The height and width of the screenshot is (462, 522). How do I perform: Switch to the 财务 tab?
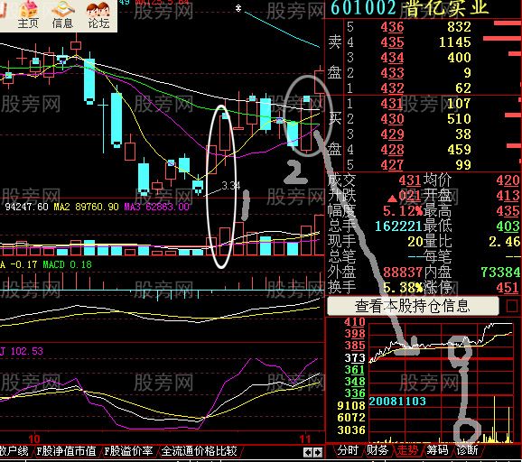[378, 450]
